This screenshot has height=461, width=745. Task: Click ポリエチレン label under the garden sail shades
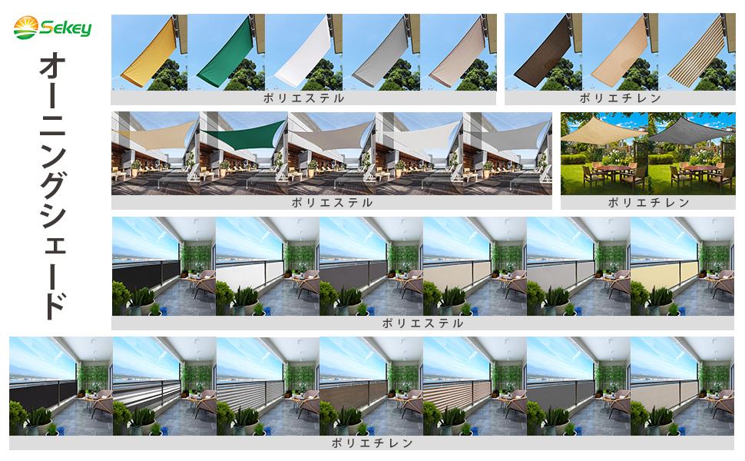[648, 203]
